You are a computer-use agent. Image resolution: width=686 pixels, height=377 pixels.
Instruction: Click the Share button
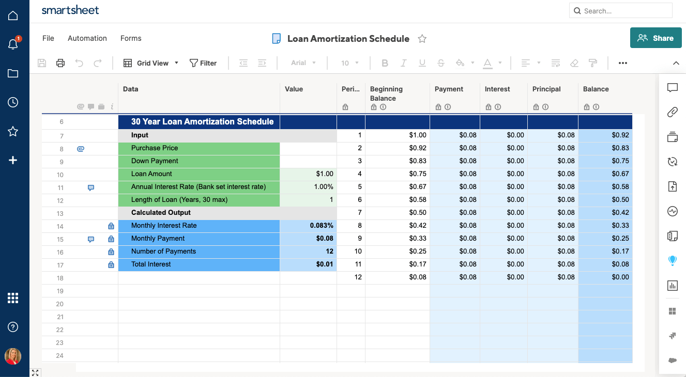point(655,38)
